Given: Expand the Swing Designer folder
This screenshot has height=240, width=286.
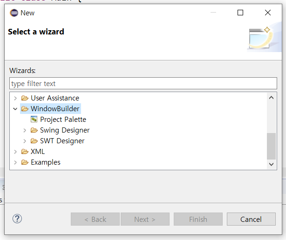Looking at the screenshot, I should 25,130.
